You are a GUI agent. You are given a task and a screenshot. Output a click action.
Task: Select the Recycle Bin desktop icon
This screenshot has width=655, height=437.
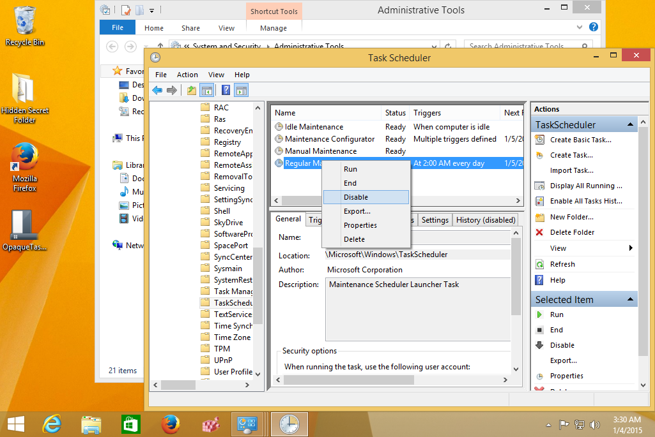[x=25, y=26]
